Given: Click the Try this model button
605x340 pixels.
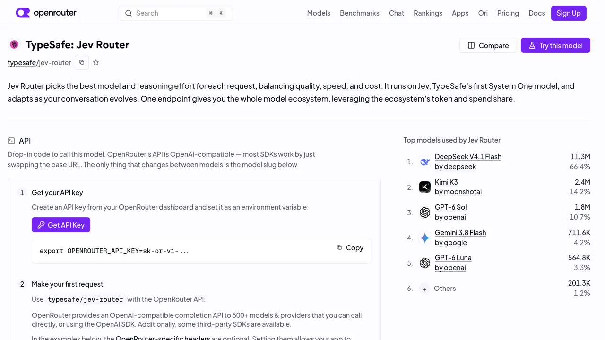Looking at the screenshot, I should [555, 45].
